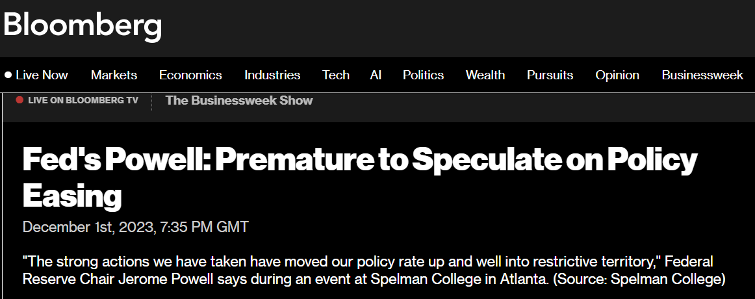Click the red live indicator dot
This screenshot has width=755, height=299.
pyautogui.click(x=19, y=100)
